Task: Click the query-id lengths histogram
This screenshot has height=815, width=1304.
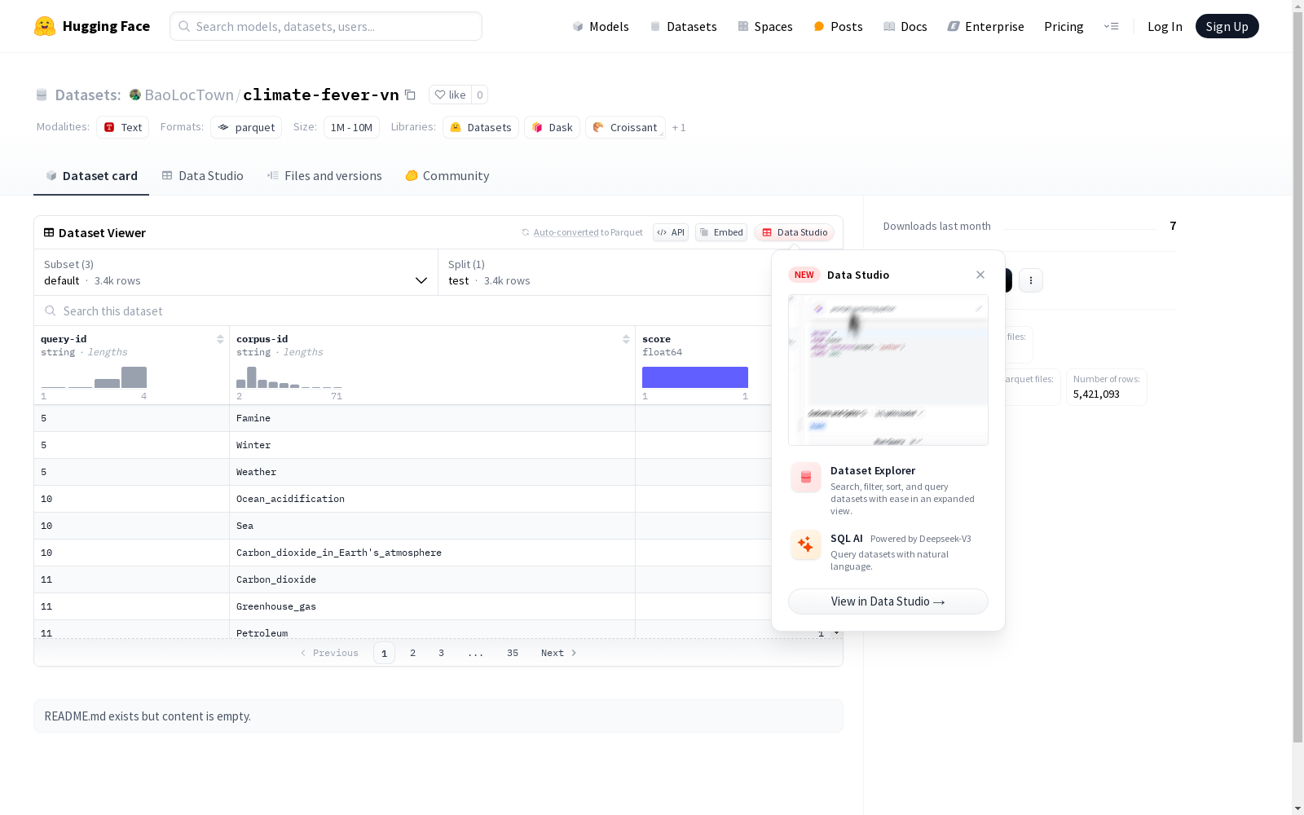Action: 94,377
